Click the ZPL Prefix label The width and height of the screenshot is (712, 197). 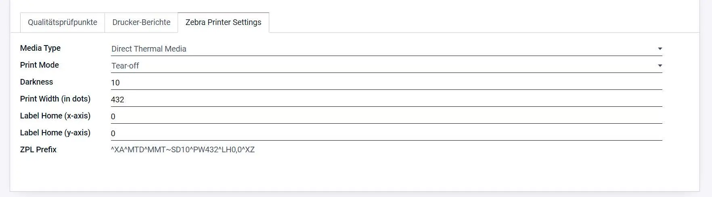[38, 149]
